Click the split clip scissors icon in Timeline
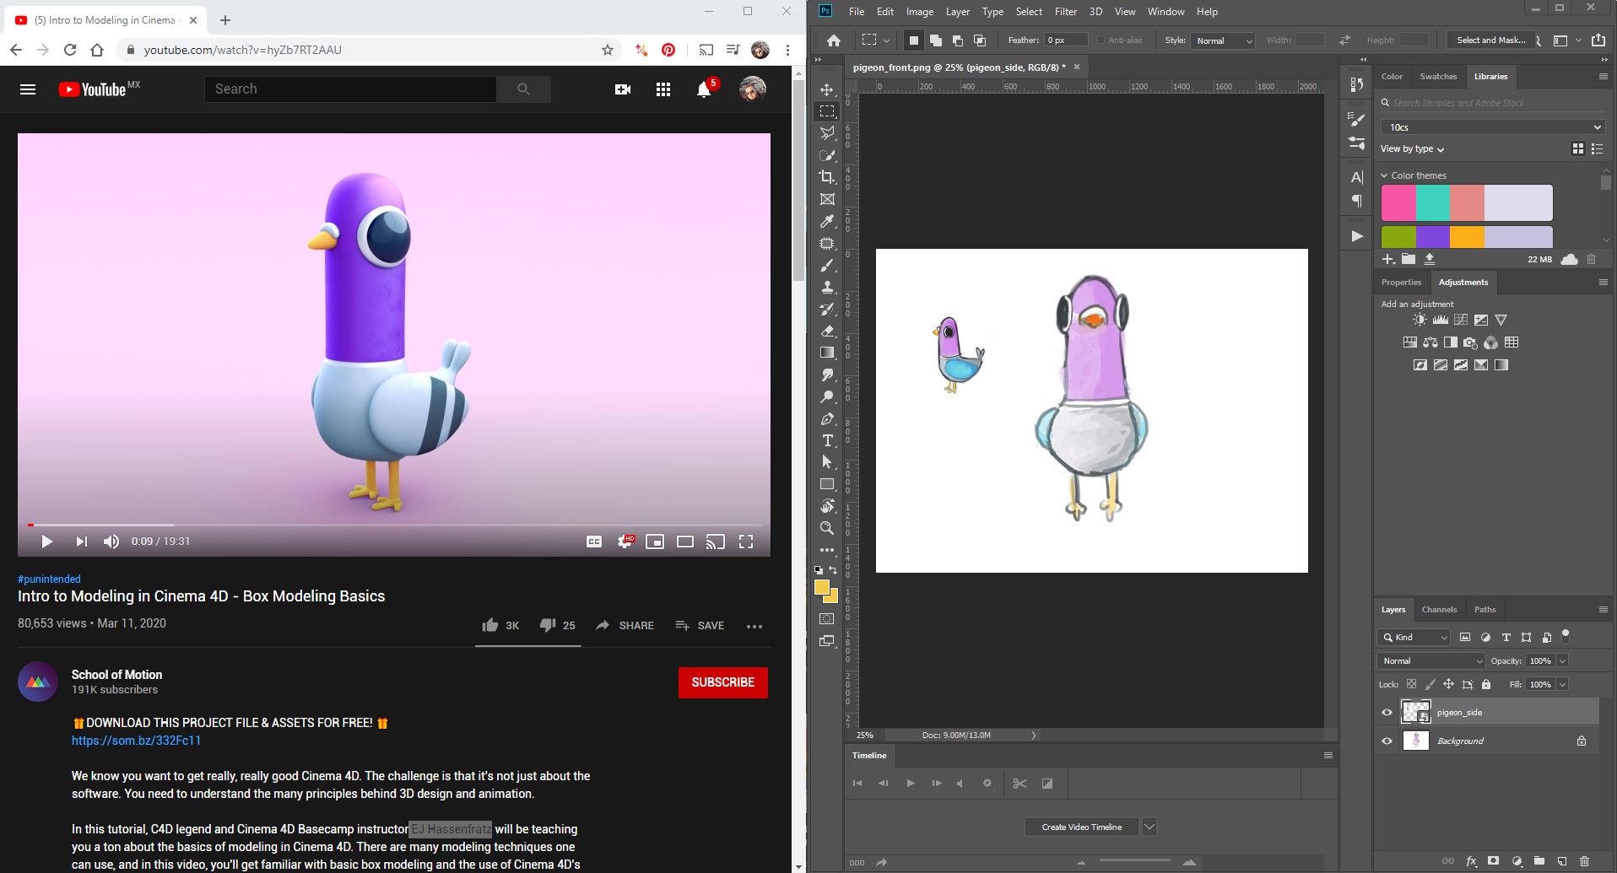 coord(1019,784)
